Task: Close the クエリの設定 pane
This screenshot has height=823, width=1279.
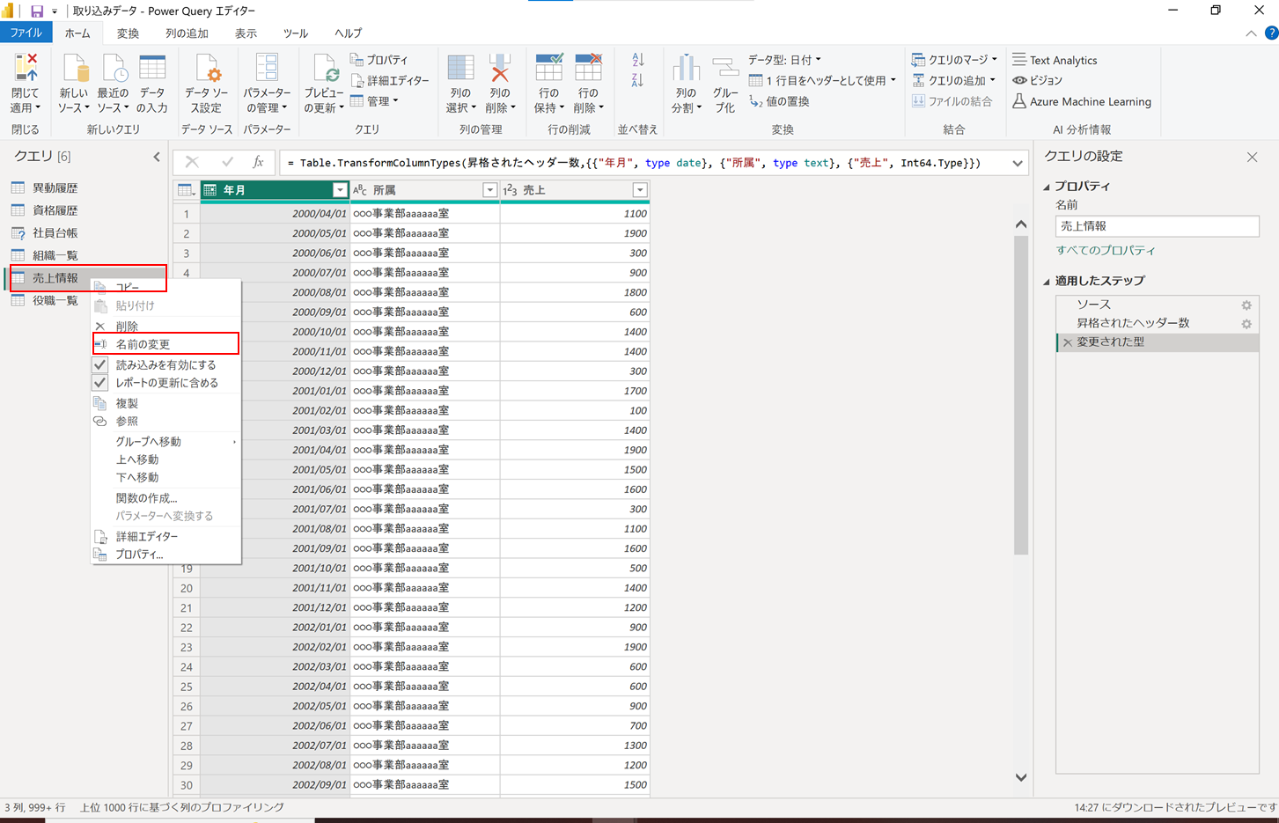Action: point(1253,157)
